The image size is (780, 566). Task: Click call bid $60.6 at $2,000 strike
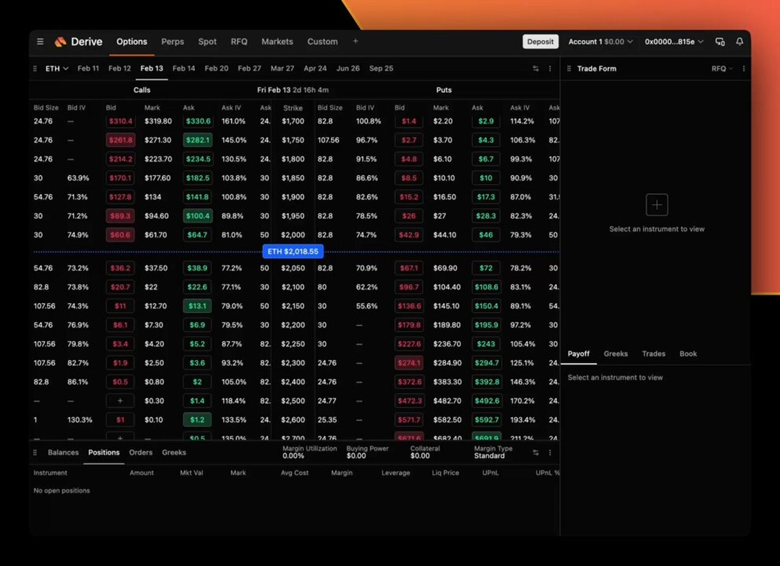pos(120,235)
